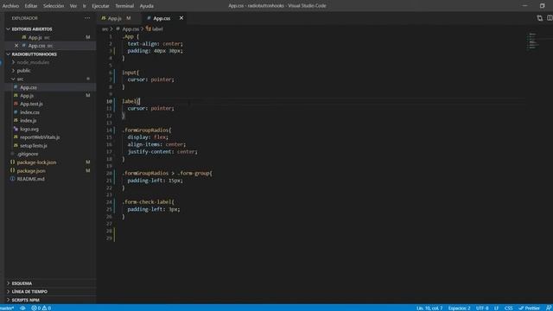The width and height of the screenshot is (553, 311).
Task: Click the Prettier status bar item
Action: tap(529, 308)
